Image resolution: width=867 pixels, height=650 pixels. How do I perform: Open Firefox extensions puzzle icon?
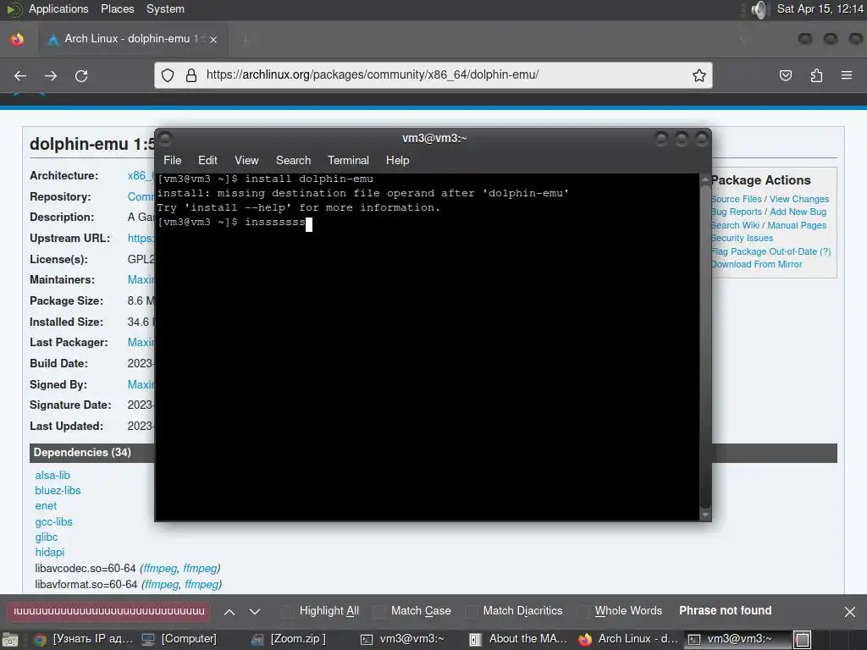816,75
